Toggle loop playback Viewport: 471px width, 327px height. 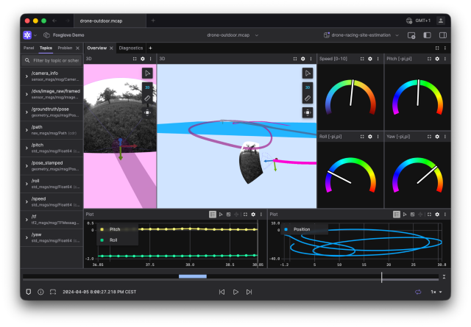418,292
